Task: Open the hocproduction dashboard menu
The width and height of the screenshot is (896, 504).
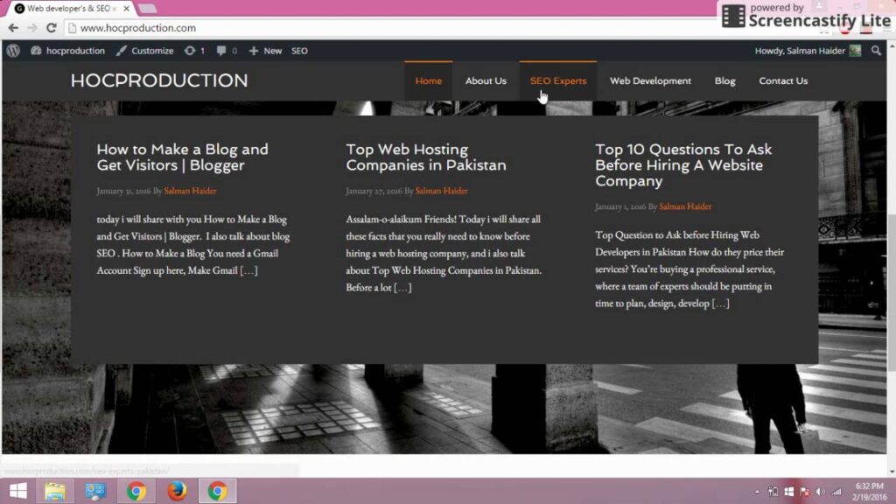Action: pos(68,51)
